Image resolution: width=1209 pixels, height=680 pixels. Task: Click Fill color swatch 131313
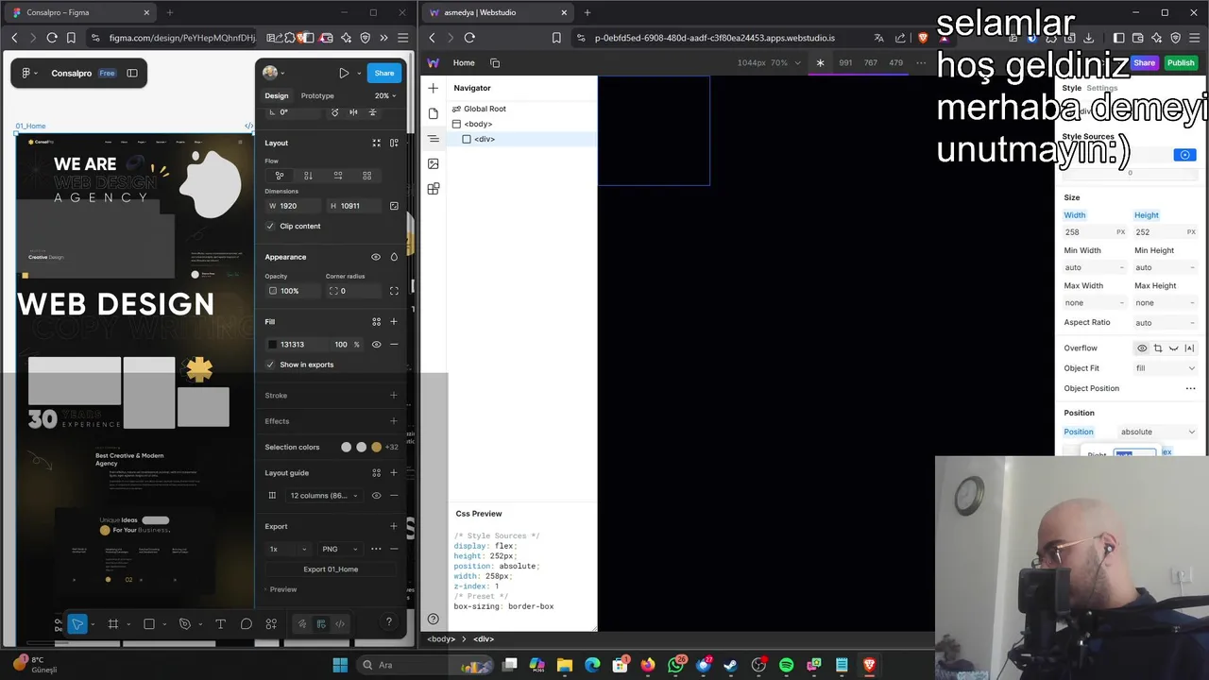[x=273, y=345]
